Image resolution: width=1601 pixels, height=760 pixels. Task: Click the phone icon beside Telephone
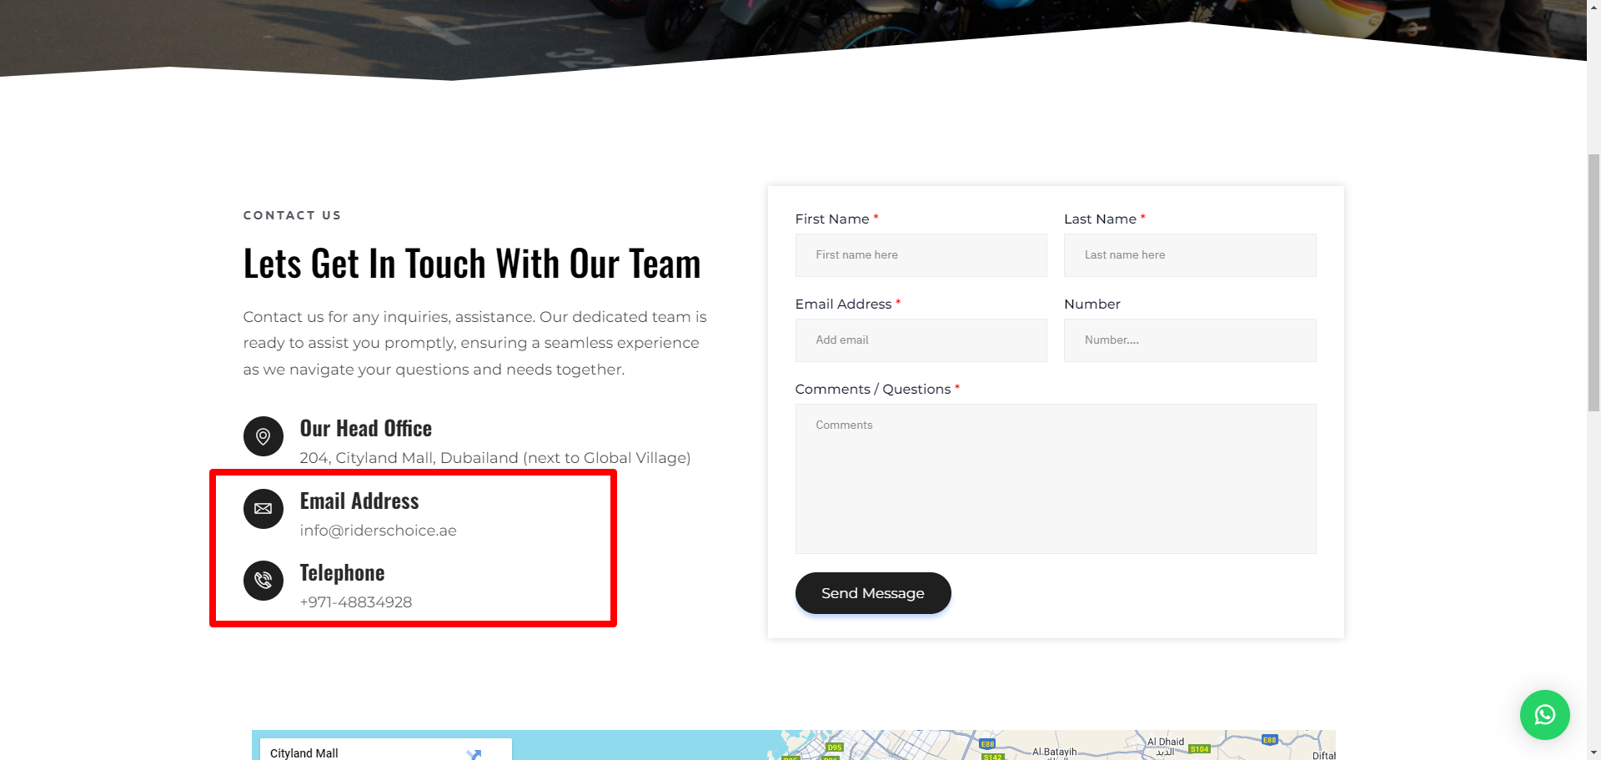pyautogui.click(x=263, y=581)
